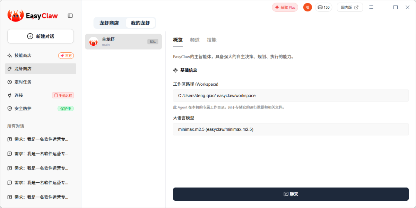Switch to the 频道 tab
The image size is (416, 208).
tap(195, 40)
